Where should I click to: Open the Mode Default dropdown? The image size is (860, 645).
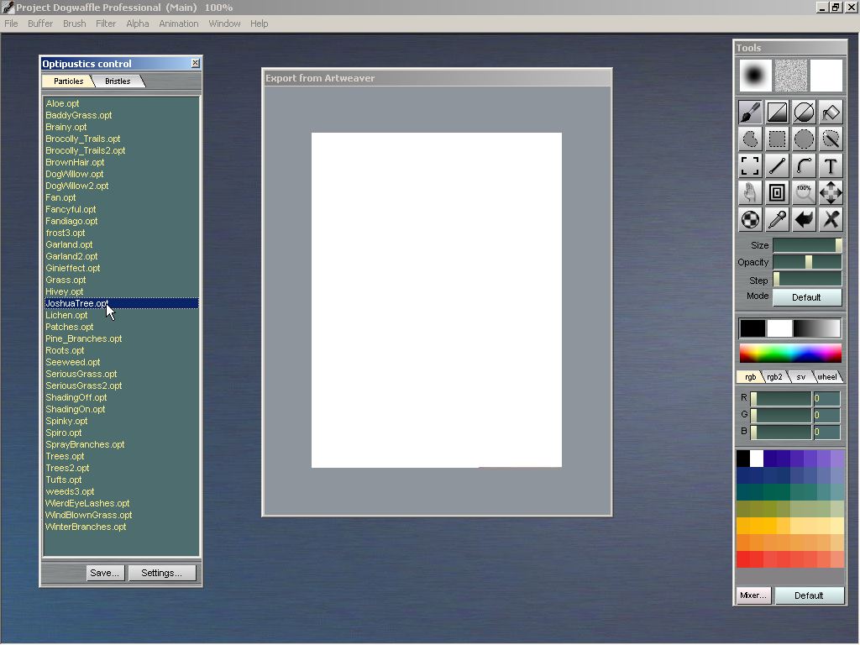806,297
